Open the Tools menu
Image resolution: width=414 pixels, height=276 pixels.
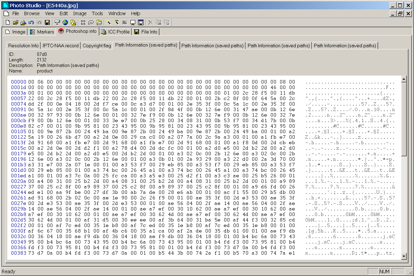97,13
